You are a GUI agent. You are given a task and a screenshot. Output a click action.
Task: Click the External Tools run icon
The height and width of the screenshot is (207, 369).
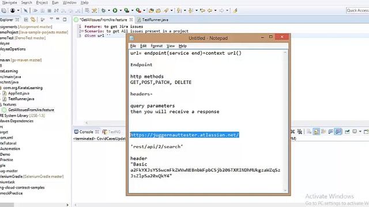138,10
